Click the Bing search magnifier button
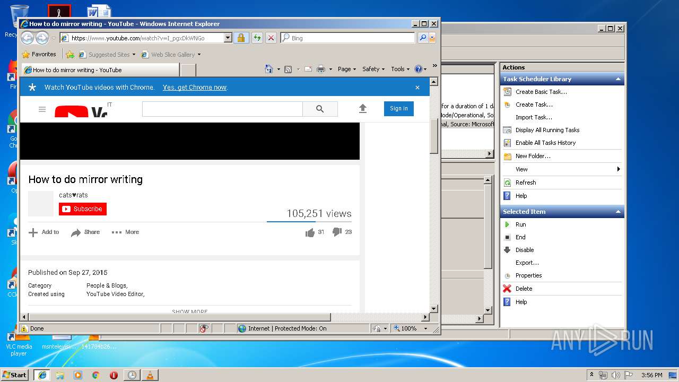 pyautogui.click(x=423, y=38)
